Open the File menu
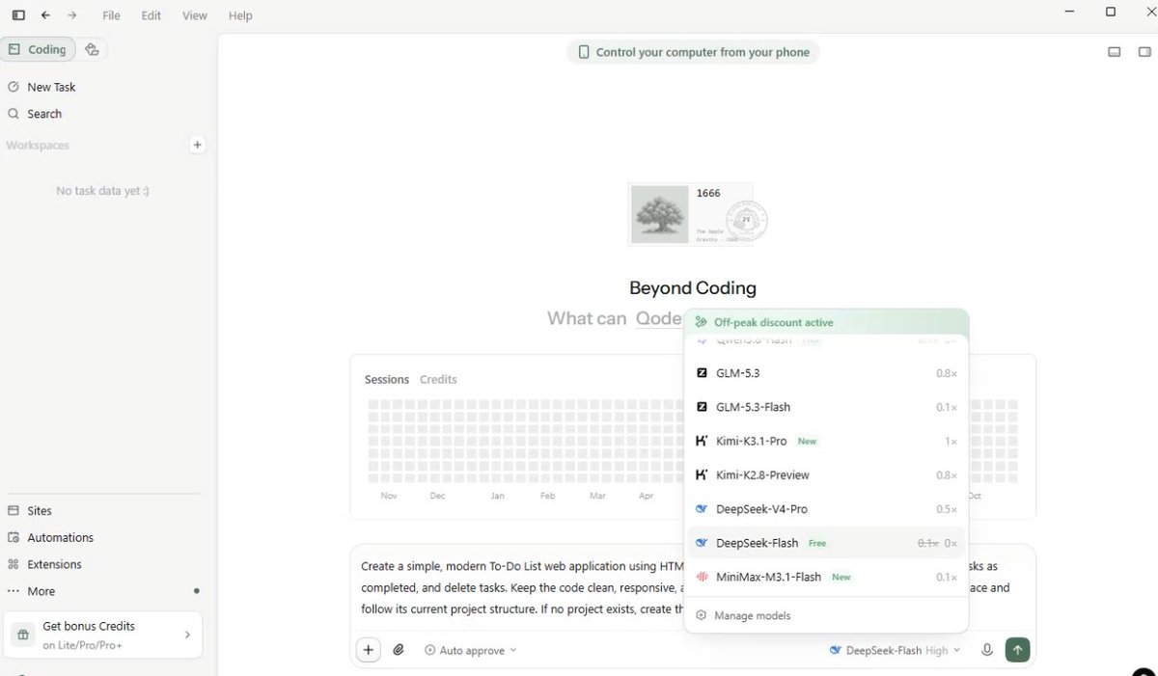The image size is (1158, 676). pos(112,15)
